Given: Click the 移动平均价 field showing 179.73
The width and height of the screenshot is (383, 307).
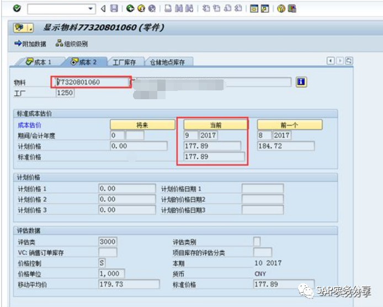Looking at the screenshot, I should [x=129, y=284].
